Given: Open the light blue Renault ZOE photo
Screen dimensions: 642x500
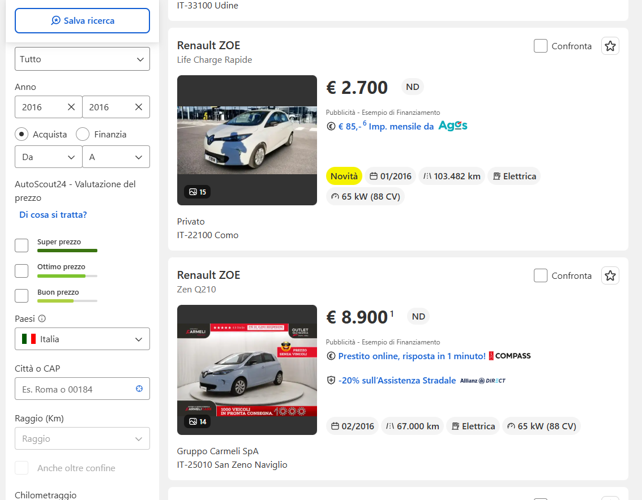Looking at the screenshot, I should tap(247, 370).
